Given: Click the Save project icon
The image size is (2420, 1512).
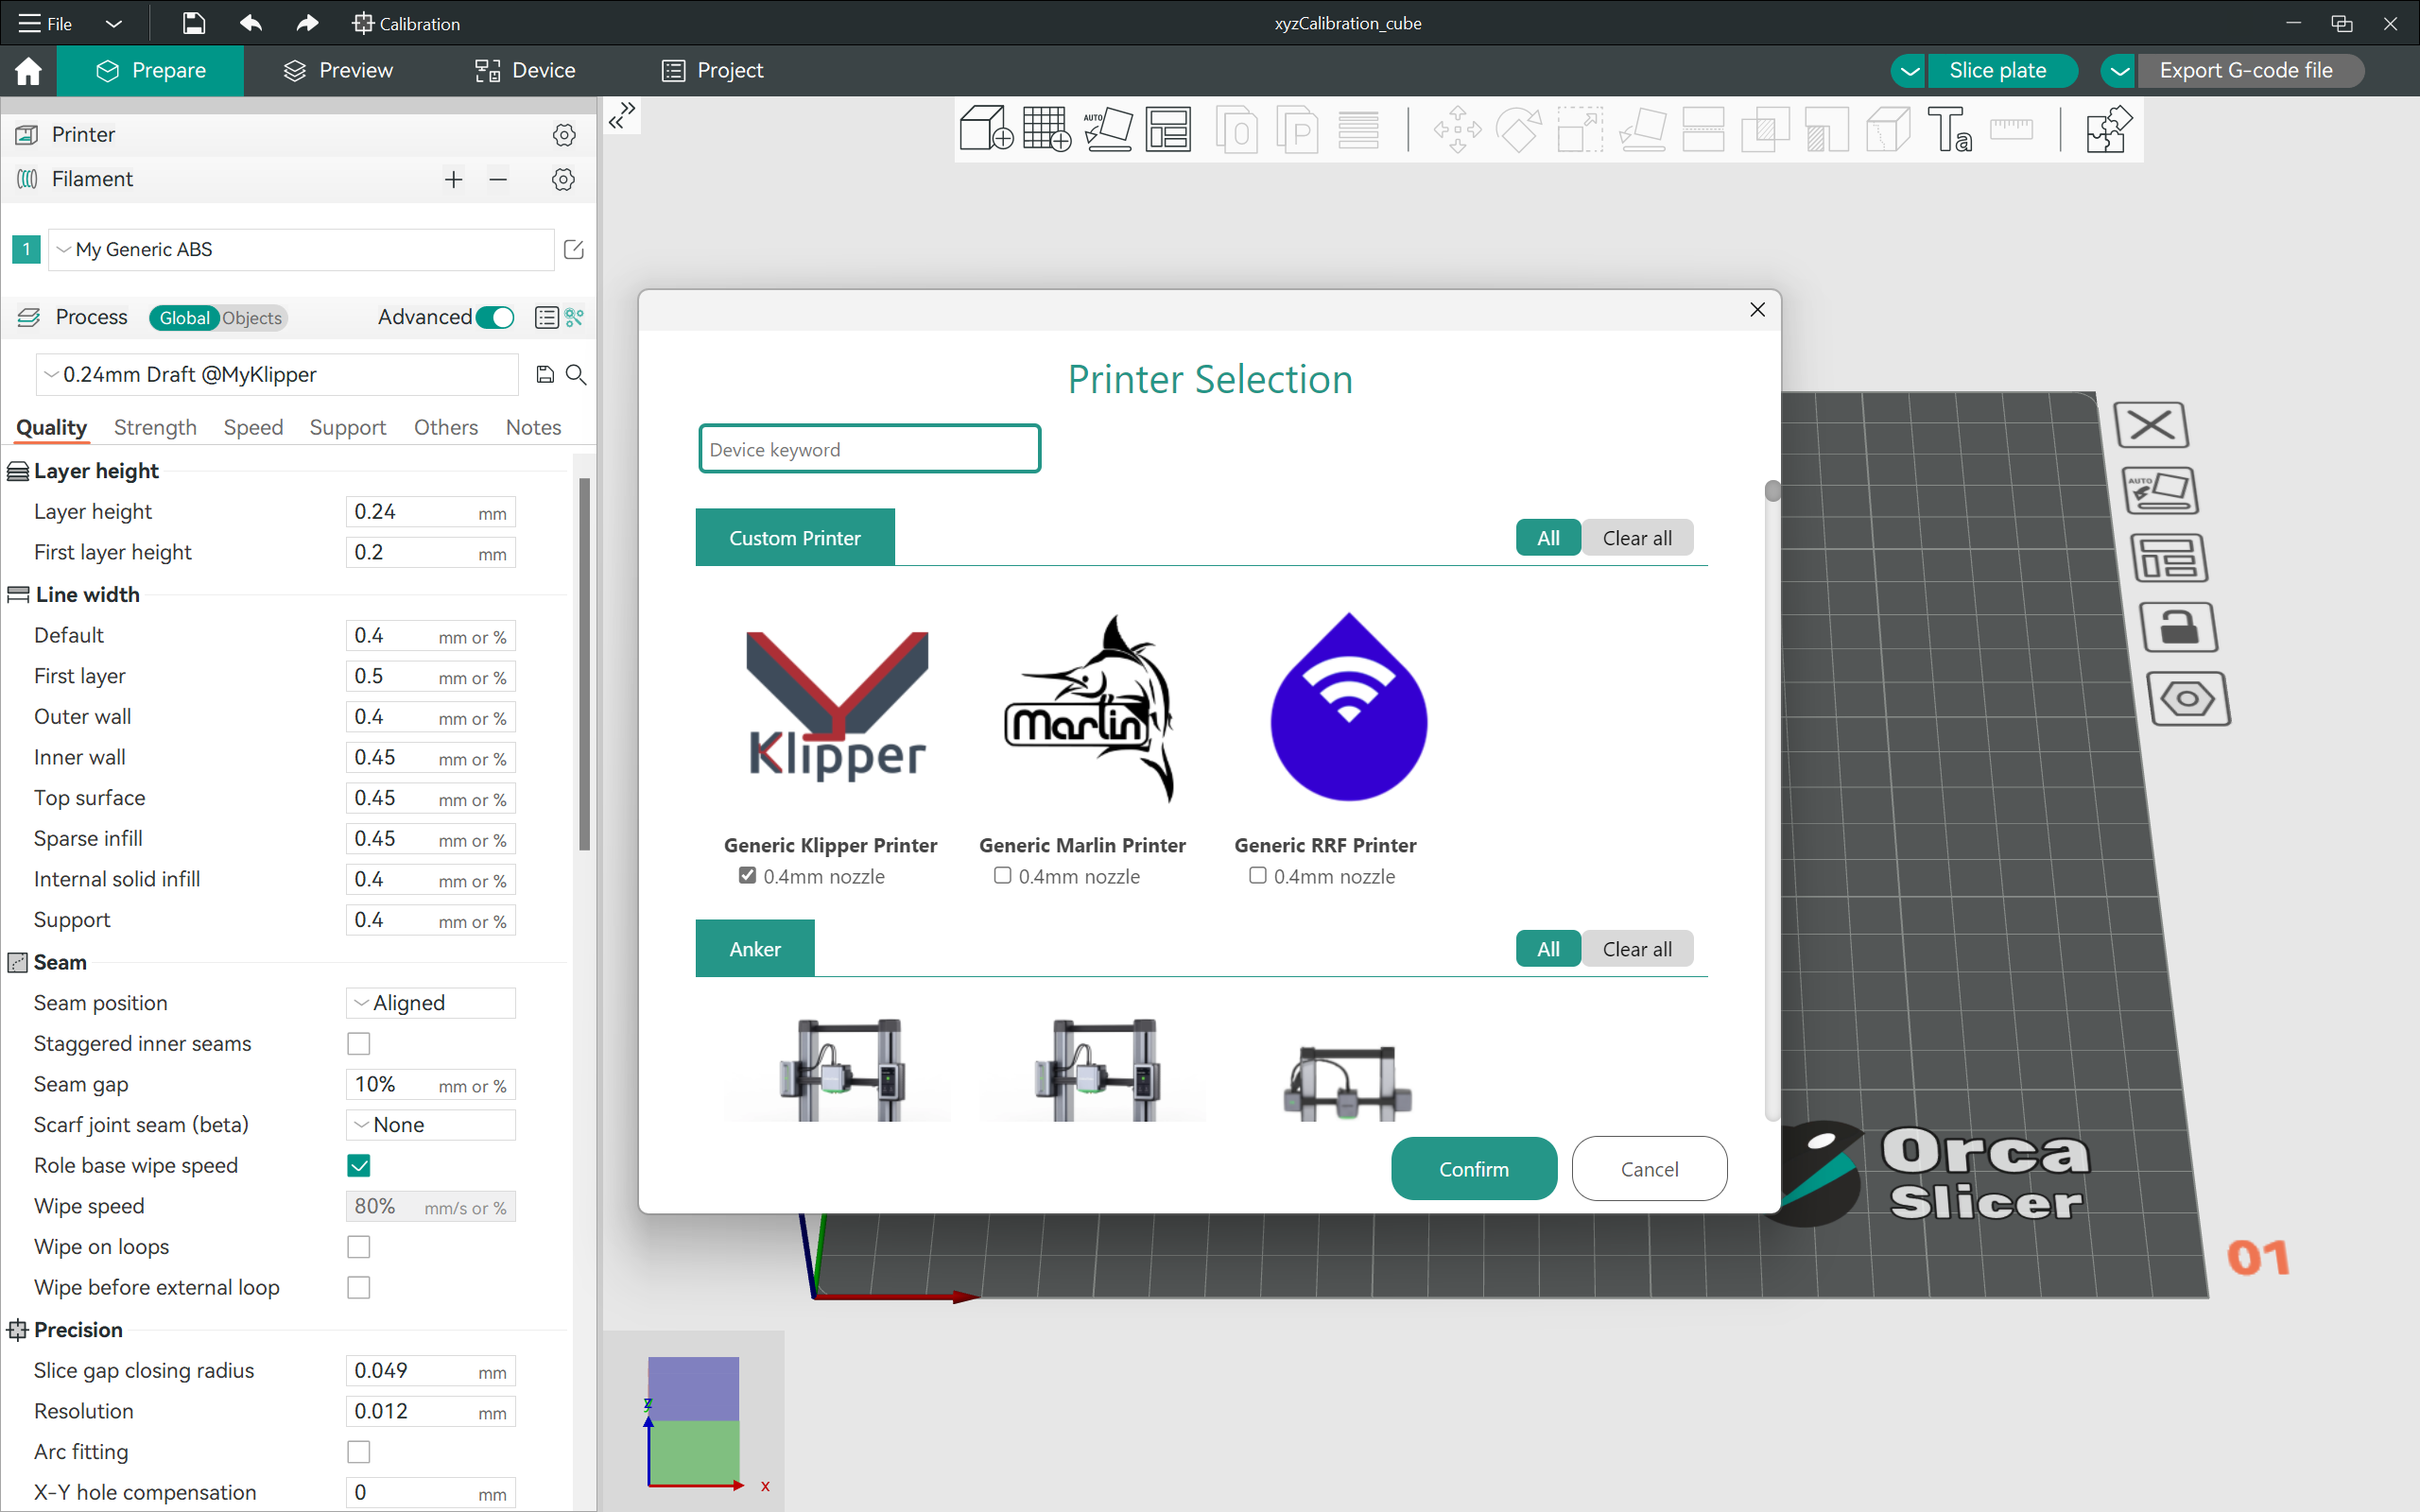Looking at the screenshot, I should pos(193,23).
